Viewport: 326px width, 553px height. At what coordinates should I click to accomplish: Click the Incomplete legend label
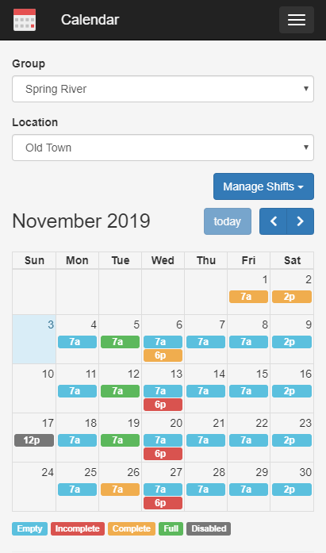tap(78, 528)
